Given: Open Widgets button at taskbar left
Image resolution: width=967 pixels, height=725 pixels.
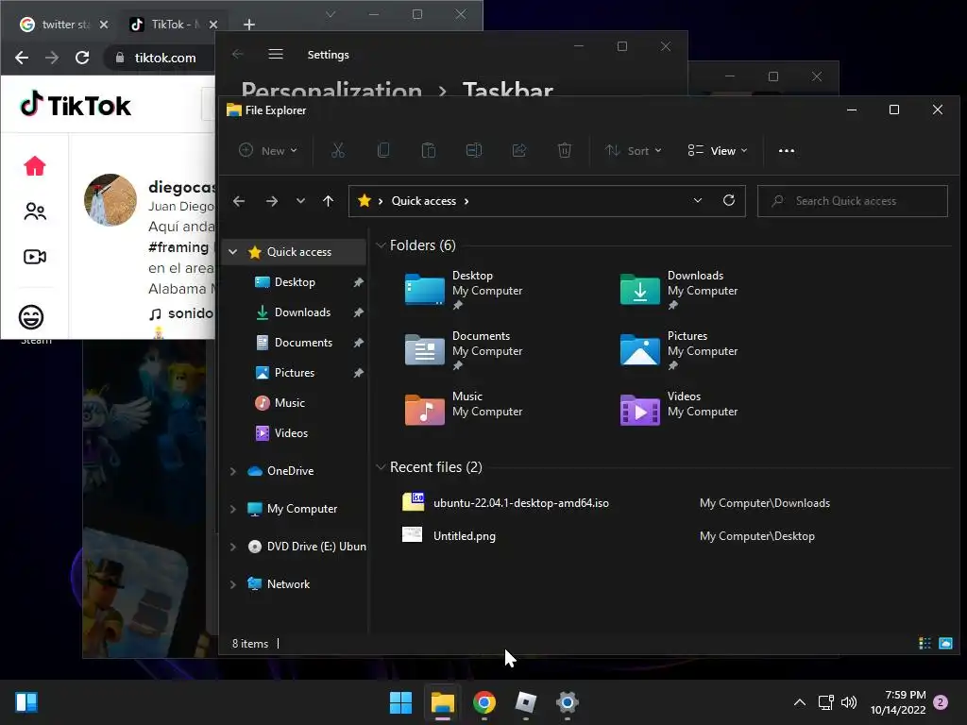Looking at the screenshot, I should coord(26,702).
